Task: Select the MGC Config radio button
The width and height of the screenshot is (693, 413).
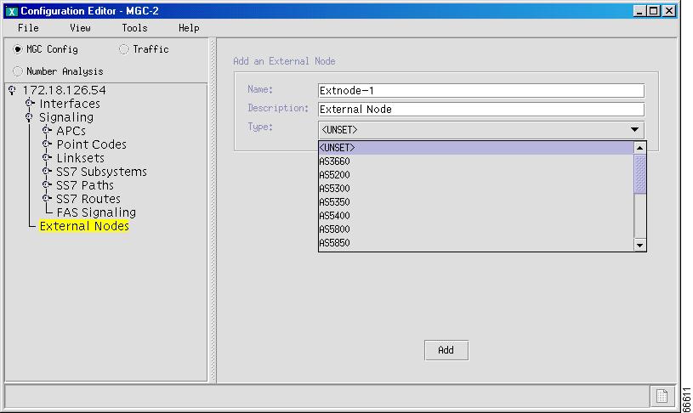Action: pyautogui.click(x=18, y=49)
